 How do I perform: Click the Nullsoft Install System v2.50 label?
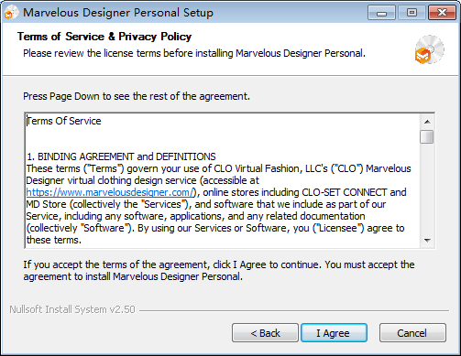coord(72,309)
